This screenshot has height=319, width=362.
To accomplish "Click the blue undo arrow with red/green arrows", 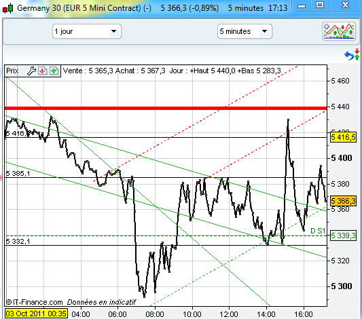I will (x=352, y=55).
